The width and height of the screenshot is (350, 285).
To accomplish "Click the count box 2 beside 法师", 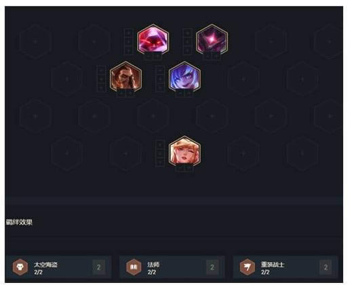I will coord(212,267).
